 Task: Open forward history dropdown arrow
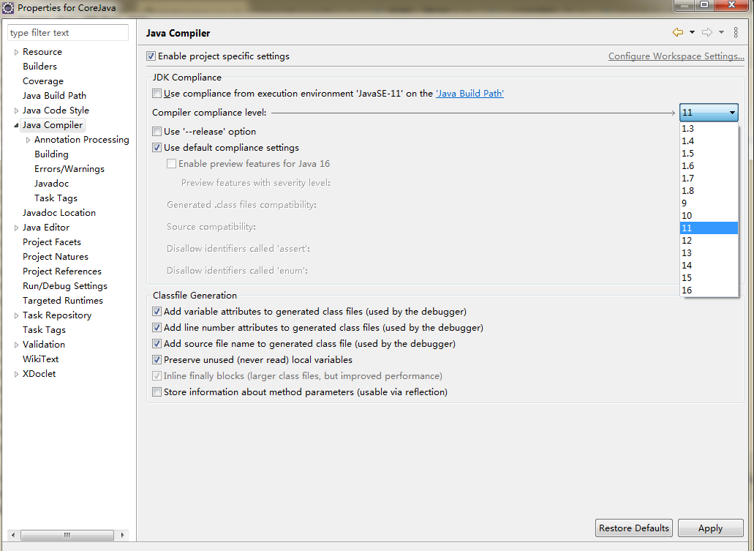click(x=721, y=32)
